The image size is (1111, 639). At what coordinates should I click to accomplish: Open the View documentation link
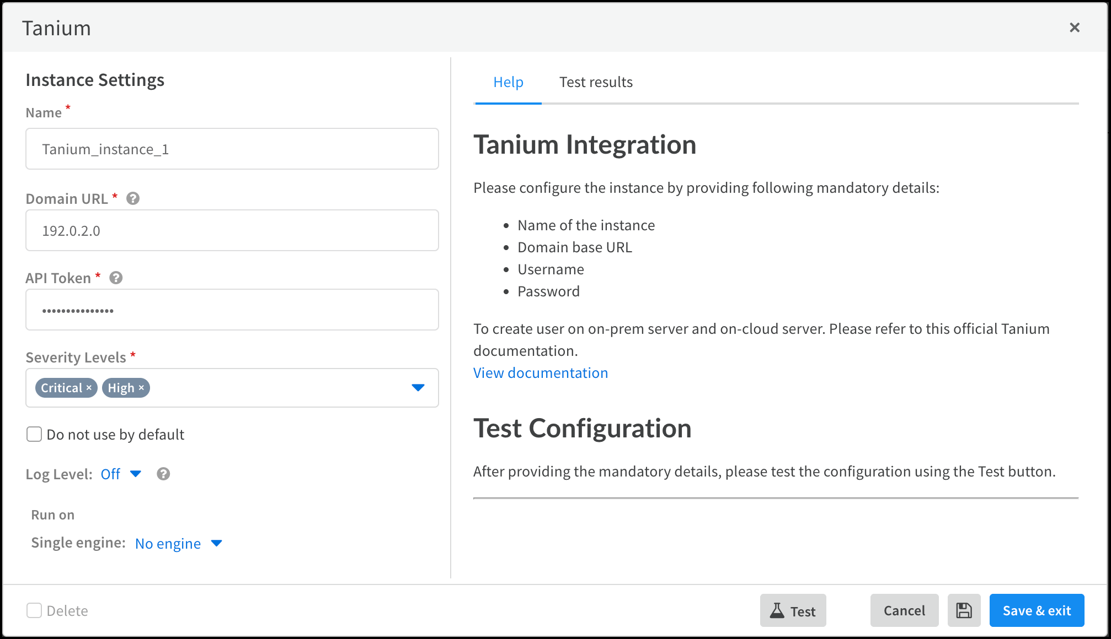click(x=541, y=373)
